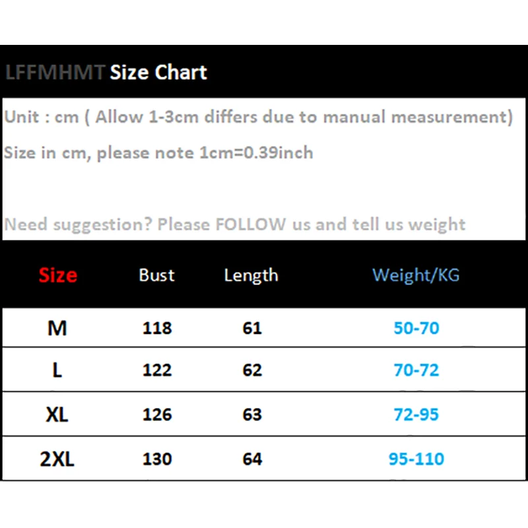
Task: Click the LFFMHMT Size Chart title
Action: coord(106,72)
